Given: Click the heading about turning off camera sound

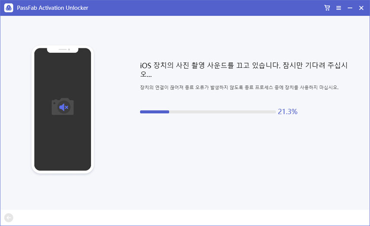Looking at the screenshot, I should click(244, 70).
